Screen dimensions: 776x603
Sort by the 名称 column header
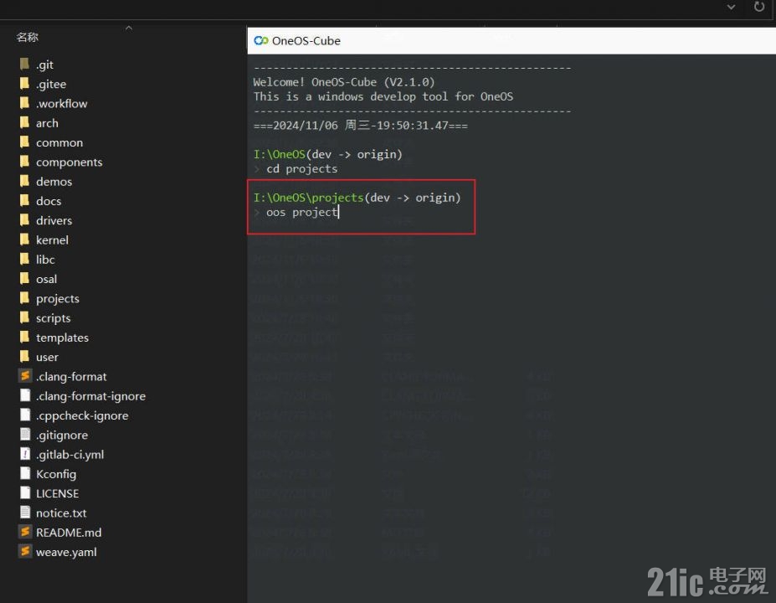pos(28,37)
